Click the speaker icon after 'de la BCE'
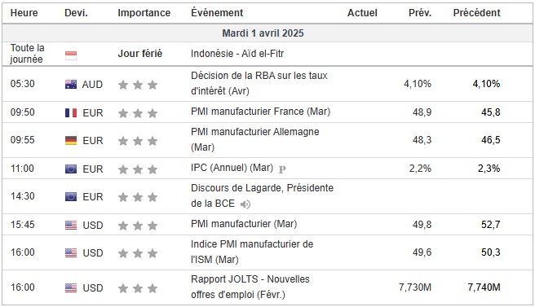 coord(245,204)
